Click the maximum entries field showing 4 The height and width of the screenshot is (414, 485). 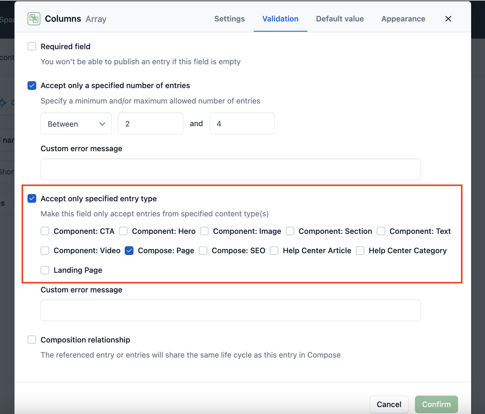click(242, 124)
